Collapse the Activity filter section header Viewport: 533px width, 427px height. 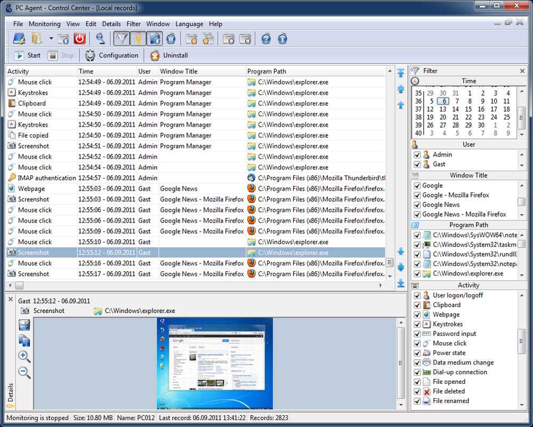point(469,286)
